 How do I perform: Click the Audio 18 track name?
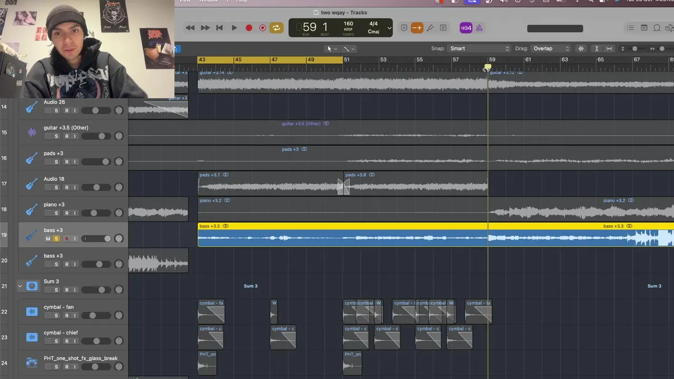pyautogui.click(x=54, y=179)
